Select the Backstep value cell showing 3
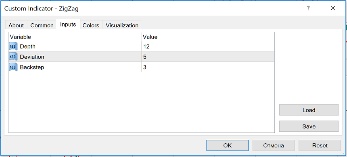The image size is (347, 157). point(208,67)
